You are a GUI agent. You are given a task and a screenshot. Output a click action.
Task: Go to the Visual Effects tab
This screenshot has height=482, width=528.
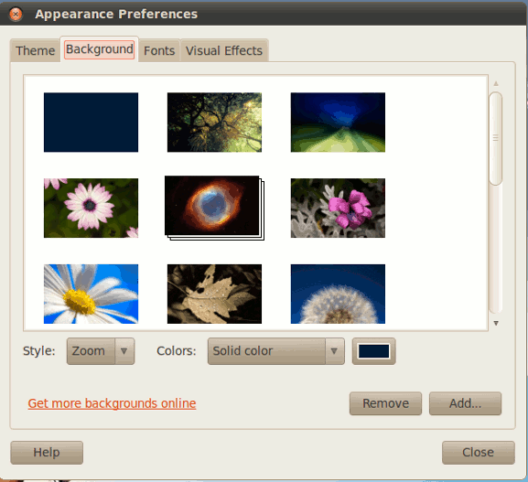click(224, 50)
